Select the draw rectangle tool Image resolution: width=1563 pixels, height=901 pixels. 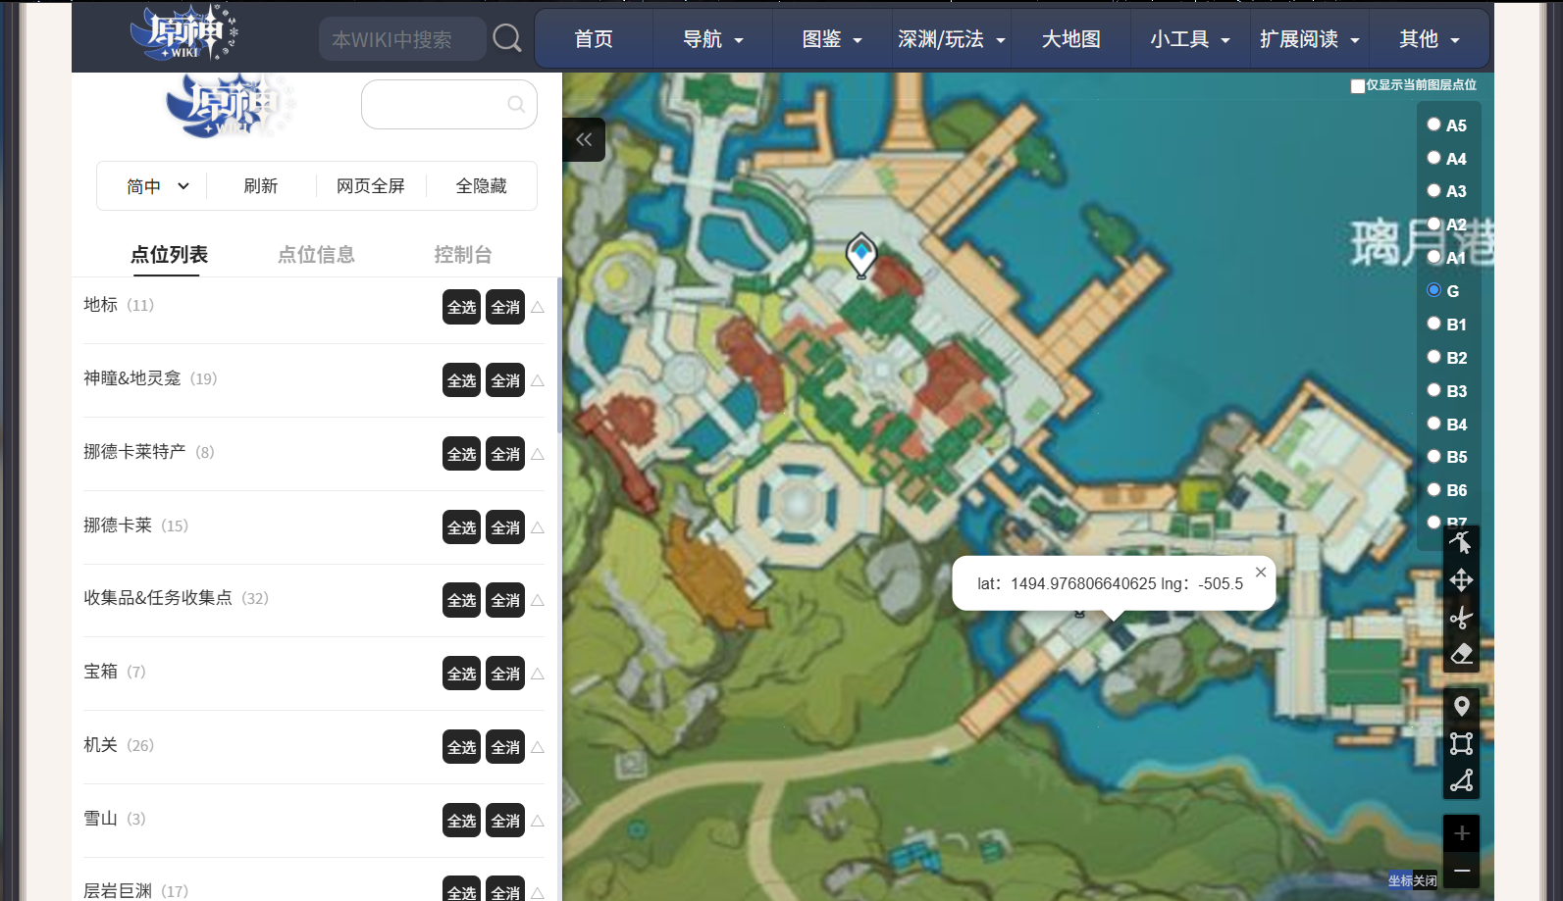click(1461, 743)
